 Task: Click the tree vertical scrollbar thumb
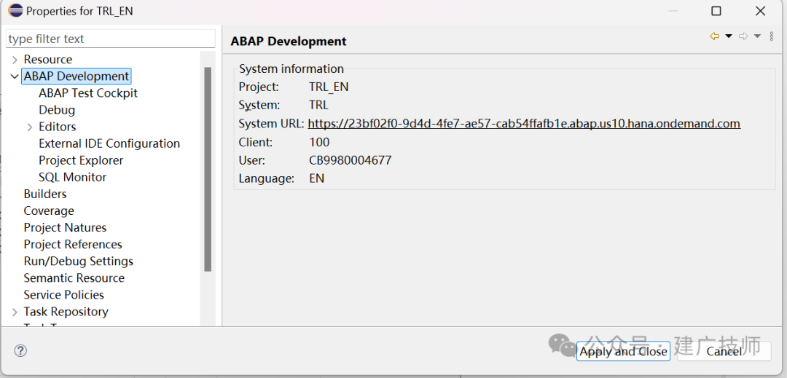coord(208,169)
